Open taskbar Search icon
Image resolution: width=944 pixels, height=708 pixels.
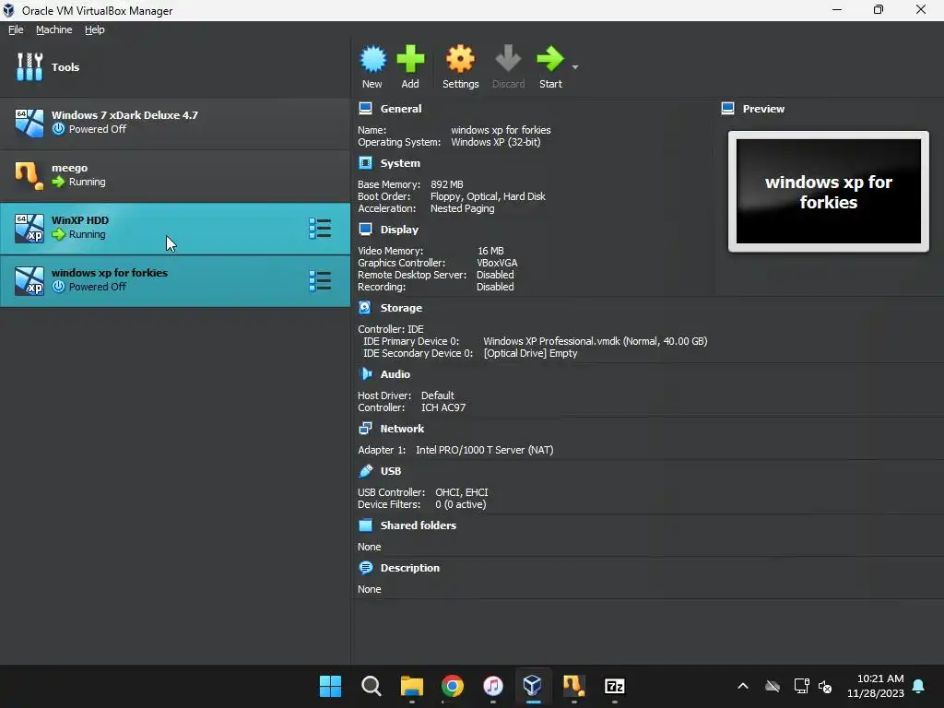372,686
